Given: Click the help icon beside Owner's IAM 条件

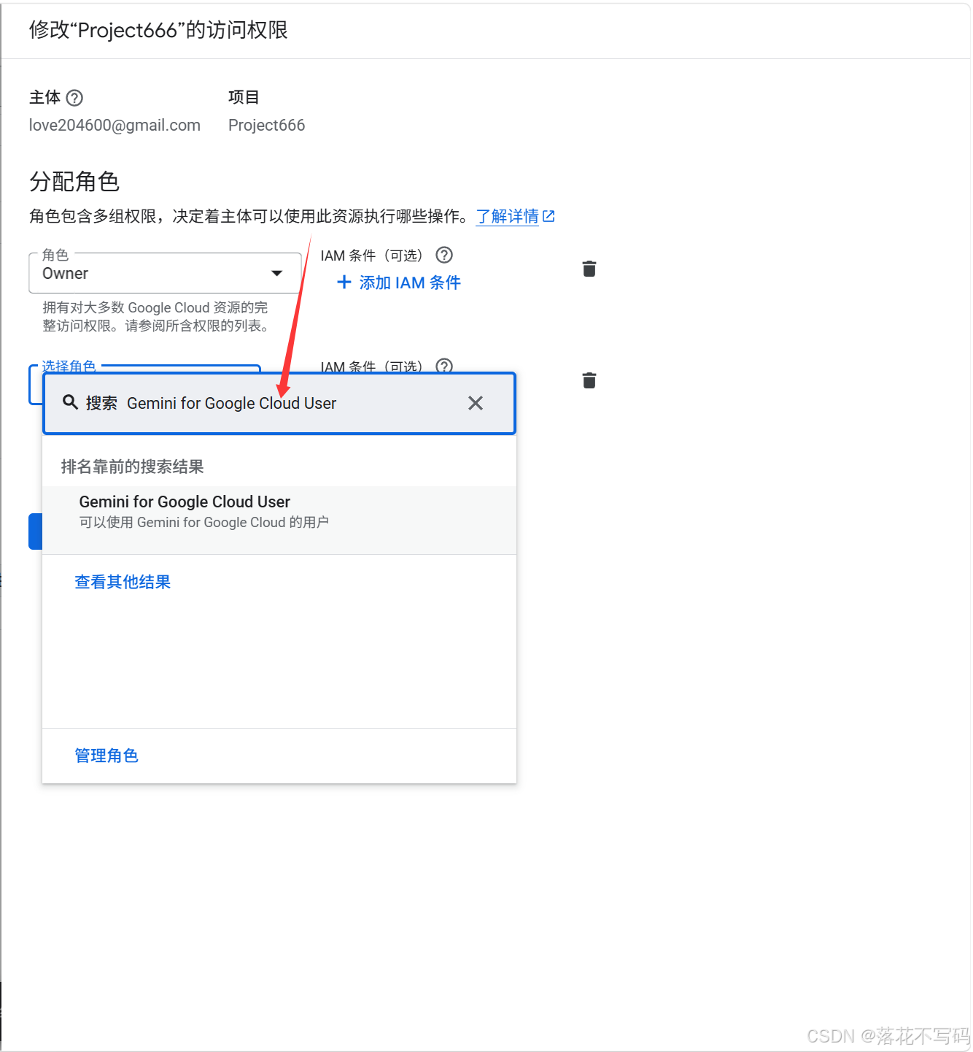Looking at the screenshot, I should [444, 255].
